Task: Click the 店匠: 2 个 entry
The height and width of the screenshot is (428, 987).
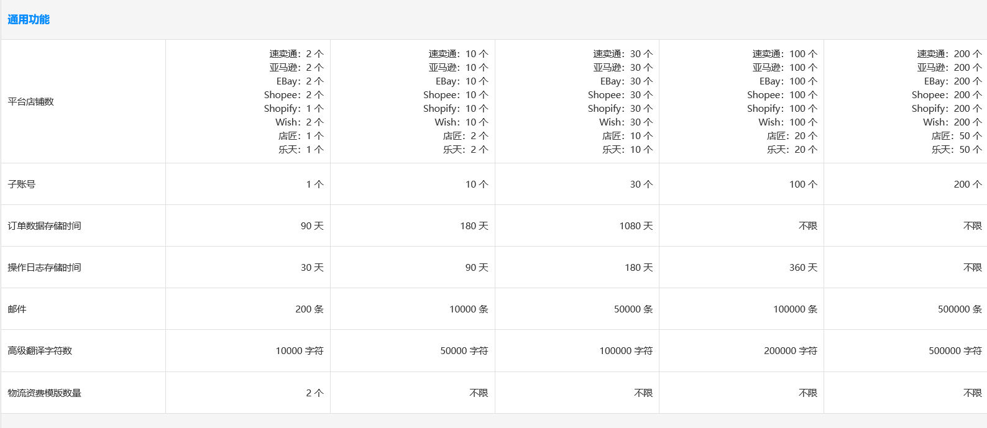Action: (x=466, y=136)
